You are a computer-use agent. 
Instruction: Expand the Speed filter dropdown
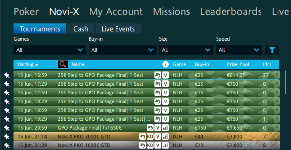pyautogui.click(x=239, y=50)
